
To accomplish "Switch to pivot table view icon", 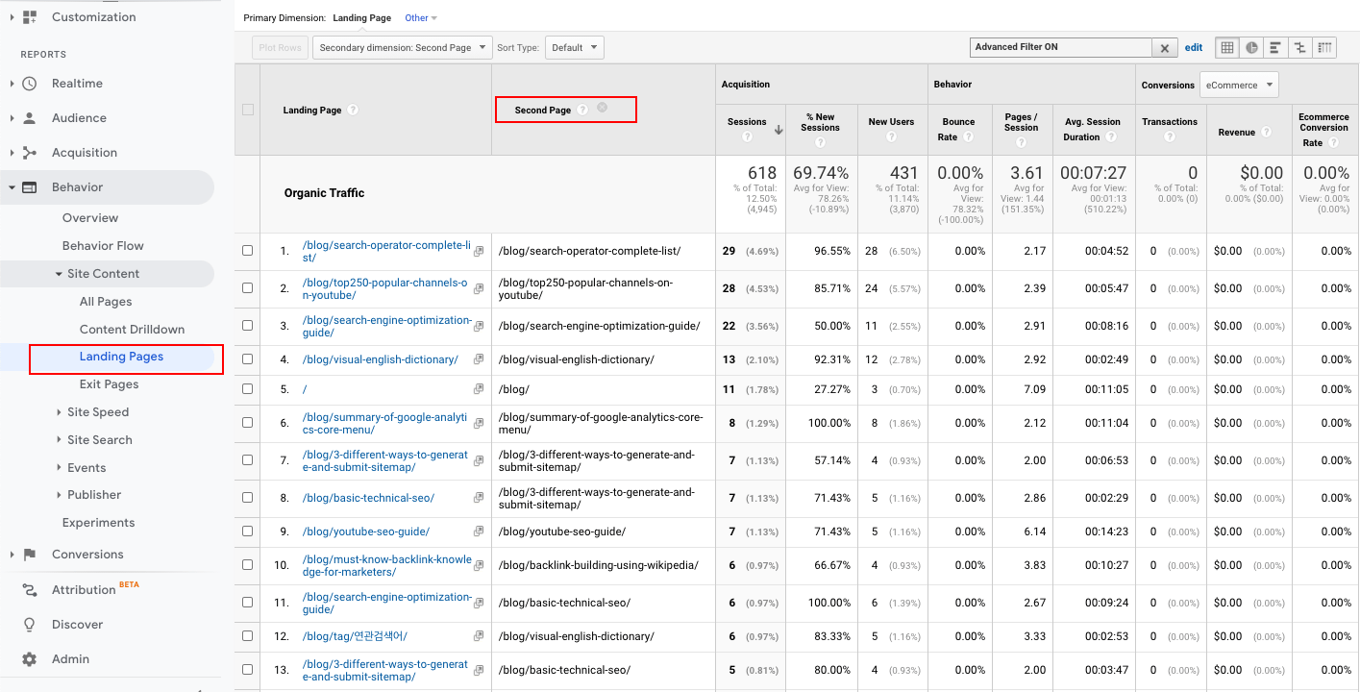I will [1324, 47].
